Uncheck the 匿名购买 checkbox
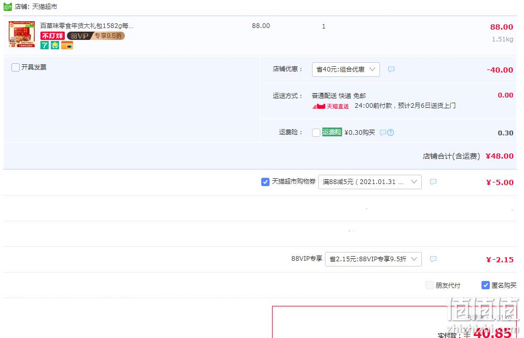The image size is (524, 338). click(x=485, y=285)
